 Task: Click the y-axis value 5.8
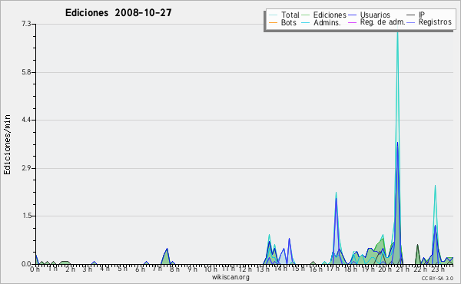(26, 72)
